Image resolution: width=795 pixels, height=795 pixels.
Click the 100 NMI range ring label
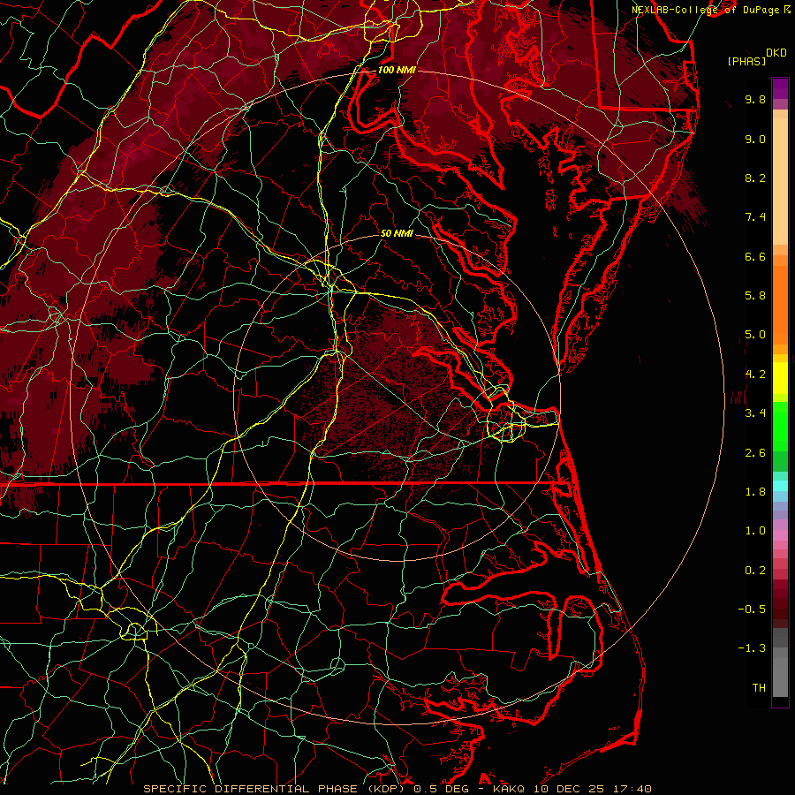(397, 70)
